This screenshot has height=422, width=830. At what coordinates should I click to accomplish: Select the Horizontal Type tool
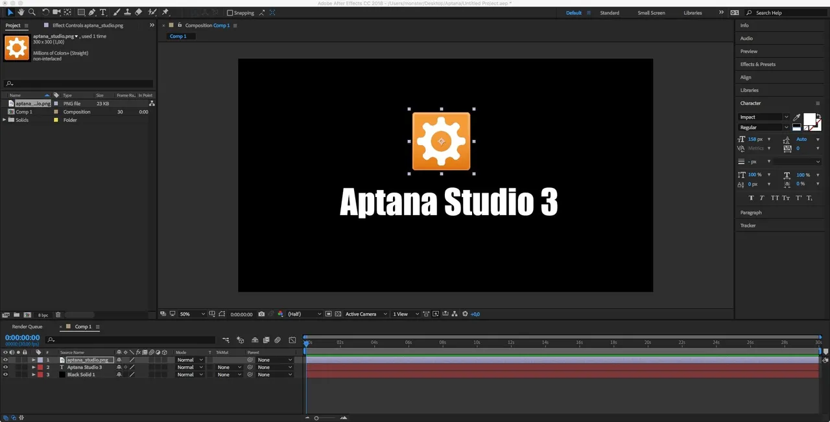102,12
